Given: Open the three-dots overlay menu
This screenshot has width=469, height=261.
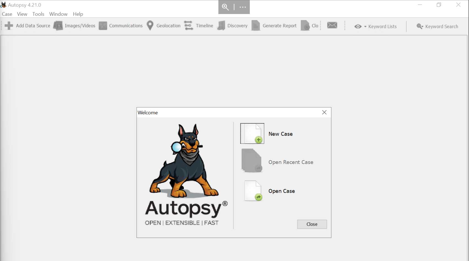Looking at the screenshot, I should click(x=243, y=7).
